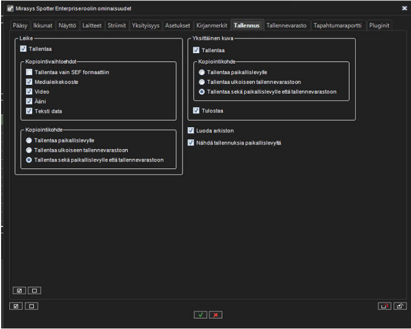Toggle the Ääni checkbox
411x329 pixels.
[29, 102]
